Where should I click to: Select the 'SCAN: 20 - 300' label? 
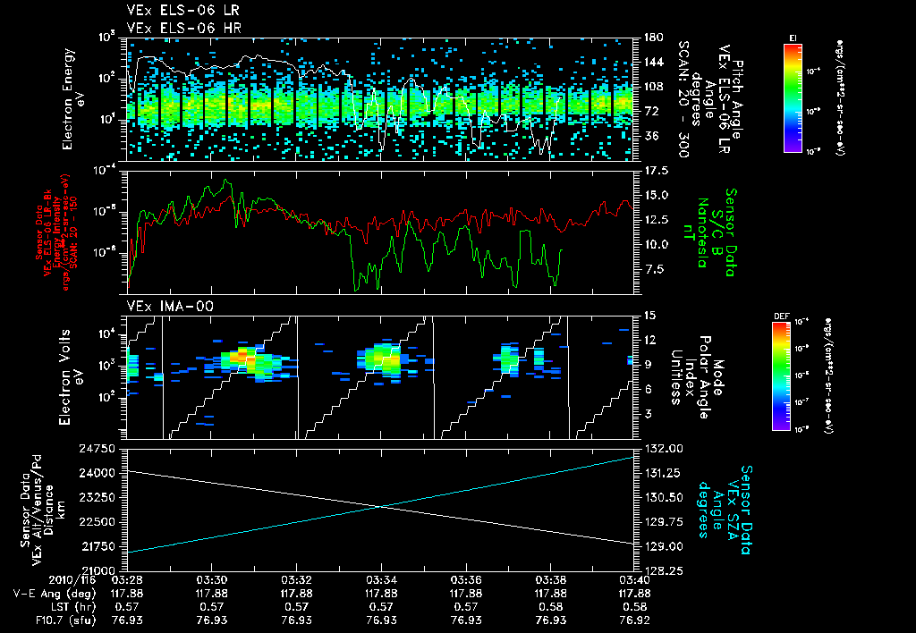tap(683, 99)
